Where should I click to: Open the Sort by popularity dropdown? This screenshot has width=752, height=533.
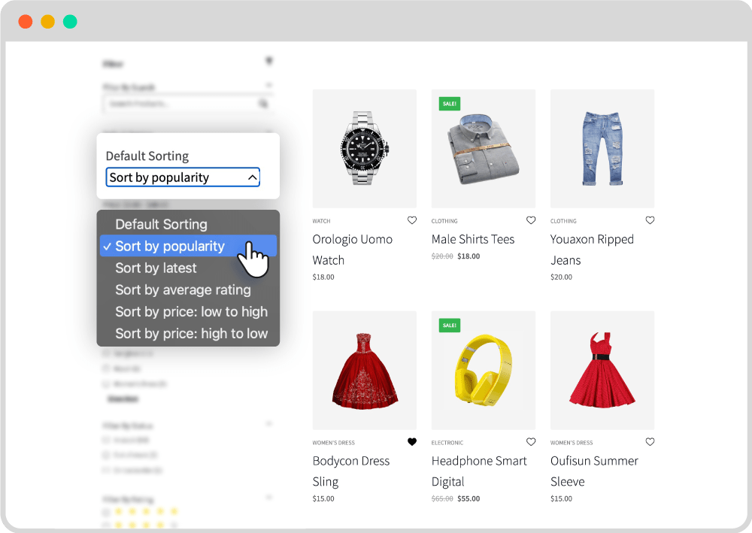(x=183, y=177)
